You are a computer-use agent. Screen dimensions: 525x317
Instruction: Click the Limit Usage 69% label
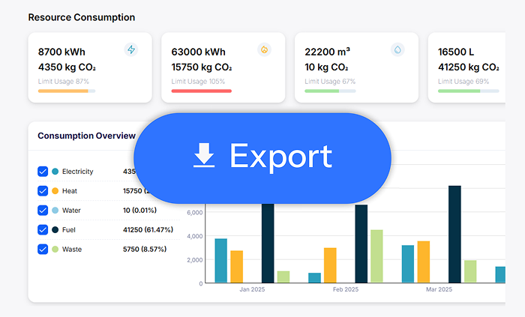point(463,81)
